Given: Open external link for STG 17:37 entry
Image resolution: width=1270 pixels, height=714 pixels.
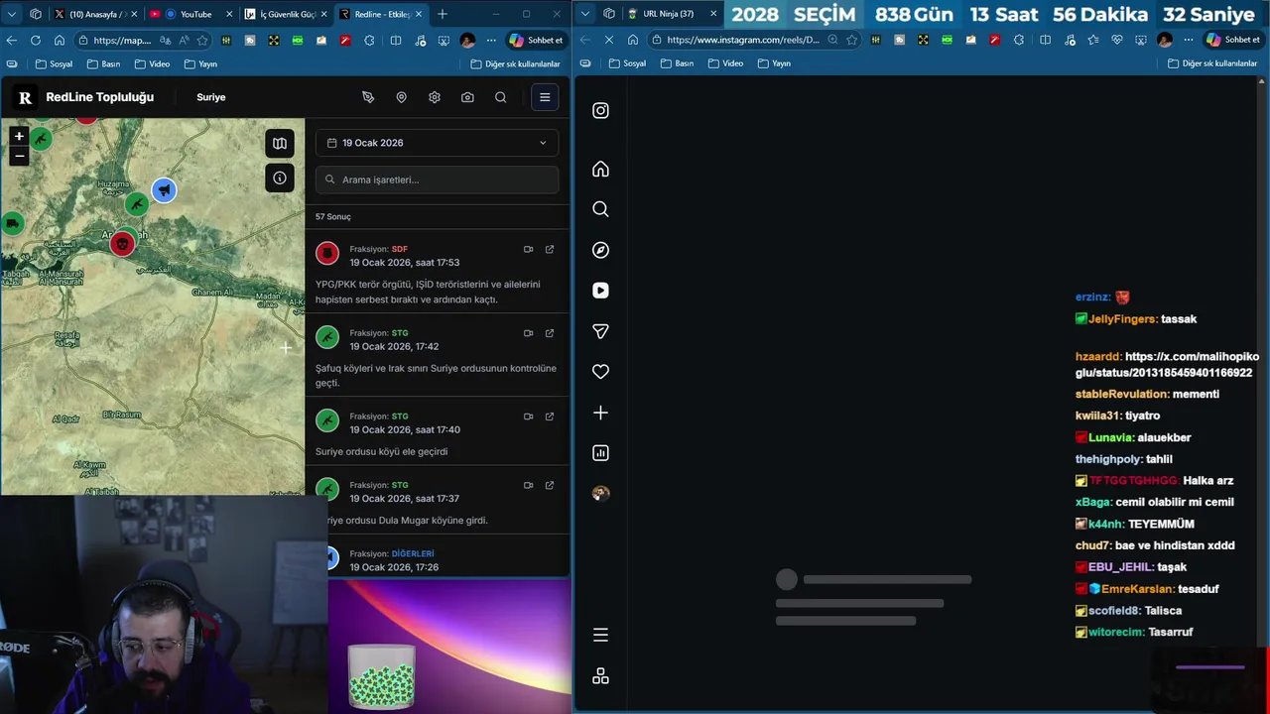Looking at the screenshot, I should pyautogui.click(x=550, y=485).
